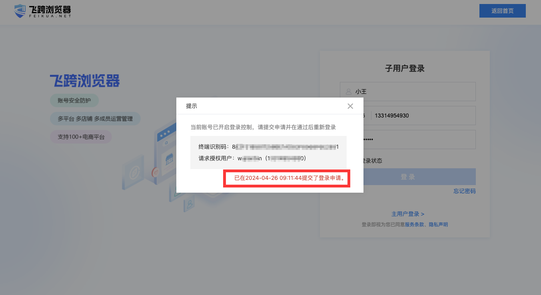
Task: Open the 忘记密码 link
Action: click(x=464, y=191)
